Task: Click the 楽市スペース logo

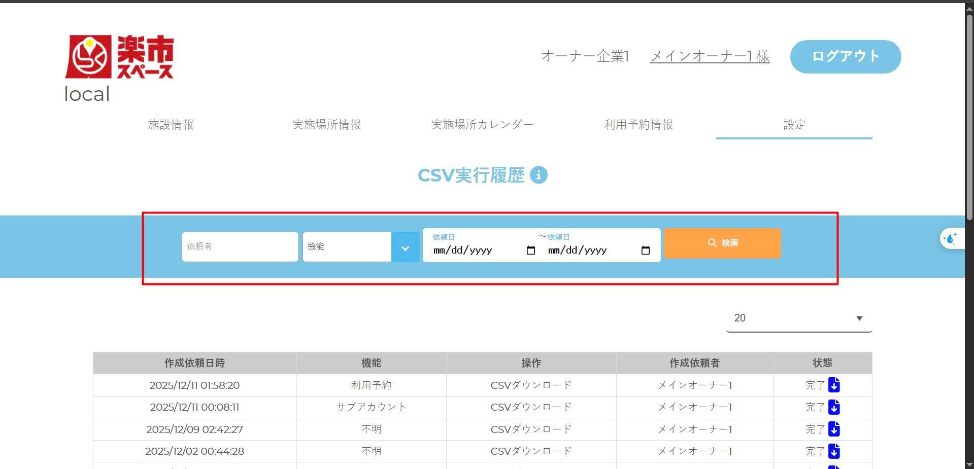Action: (120, 57)
